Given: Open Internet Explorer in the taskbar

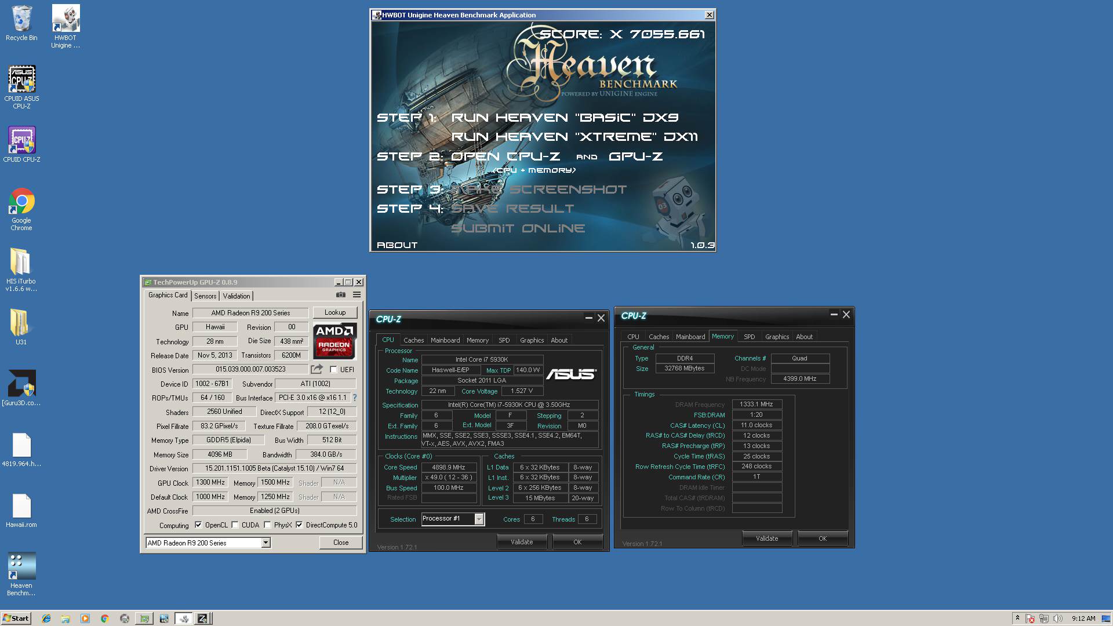Looking at the screenshot, I should tap(46, 618).
